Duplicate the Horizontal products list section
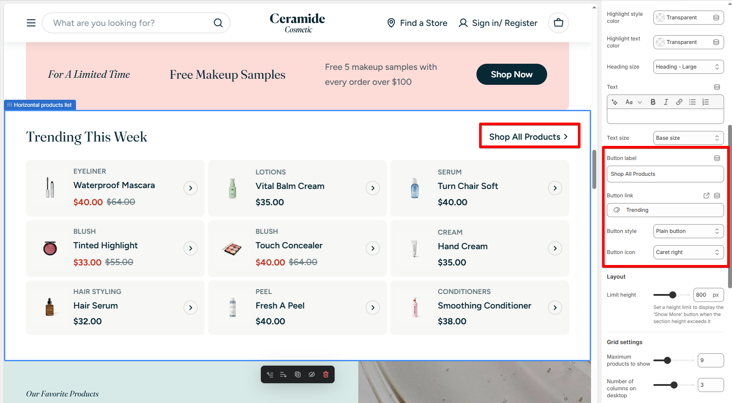This screenshot has height=403, width=732. [x=298, y=374]
